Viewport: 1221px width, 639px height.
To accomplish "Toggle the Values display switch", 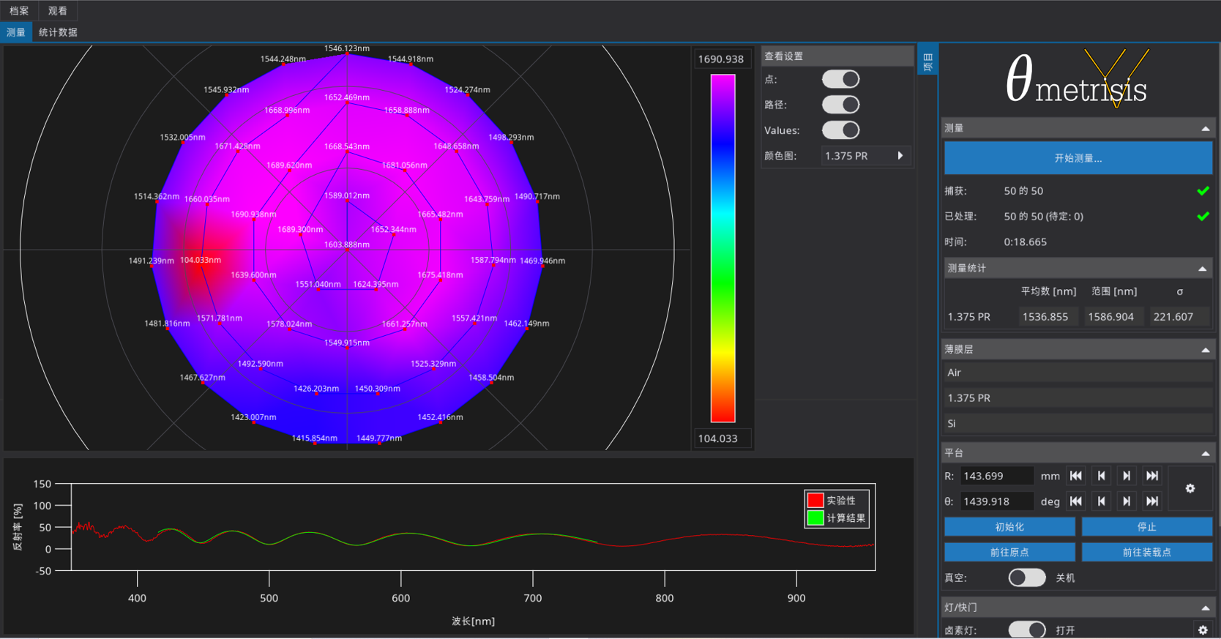I will point(840,130).
